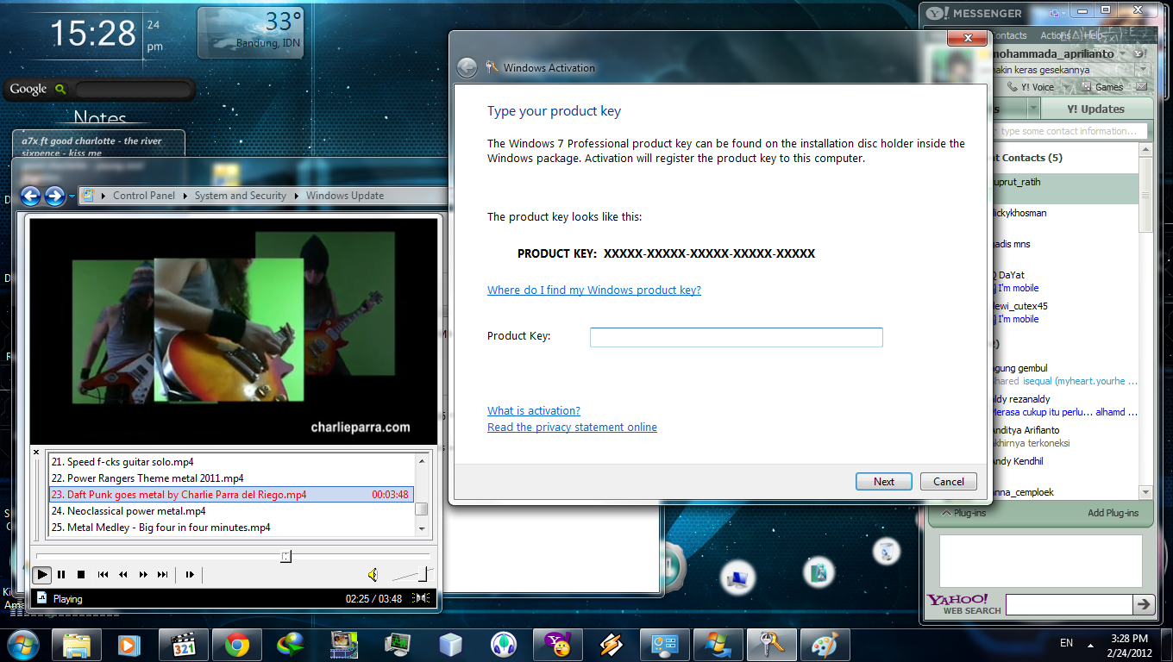
Task: Click 'System and Security' in breadcrumb
Action: click(241, 196)
